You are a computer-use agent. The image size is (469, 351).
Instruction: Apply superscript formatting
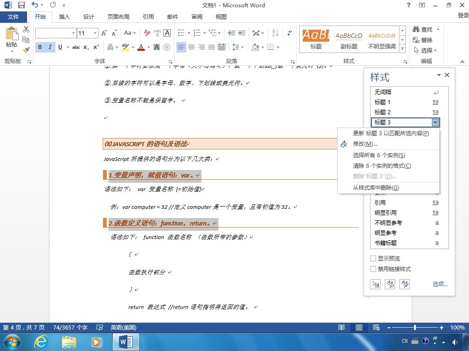[96, 47]
